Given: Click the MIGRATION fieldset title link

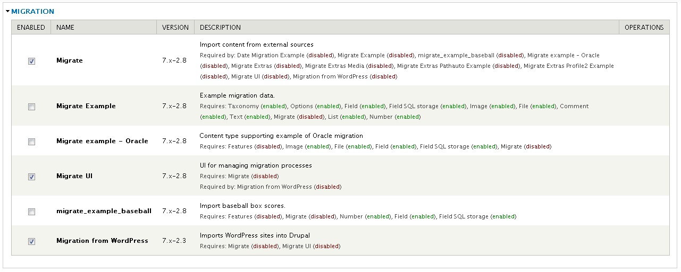Looking at the screenshot, I should [x=32, y=11].
